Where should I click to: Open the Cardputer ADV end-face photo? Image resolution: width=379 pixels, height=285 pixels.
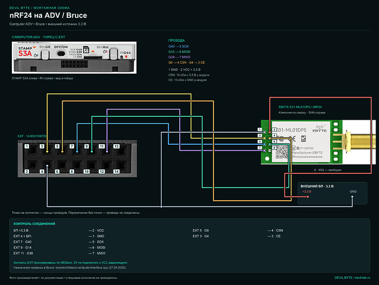74,58
